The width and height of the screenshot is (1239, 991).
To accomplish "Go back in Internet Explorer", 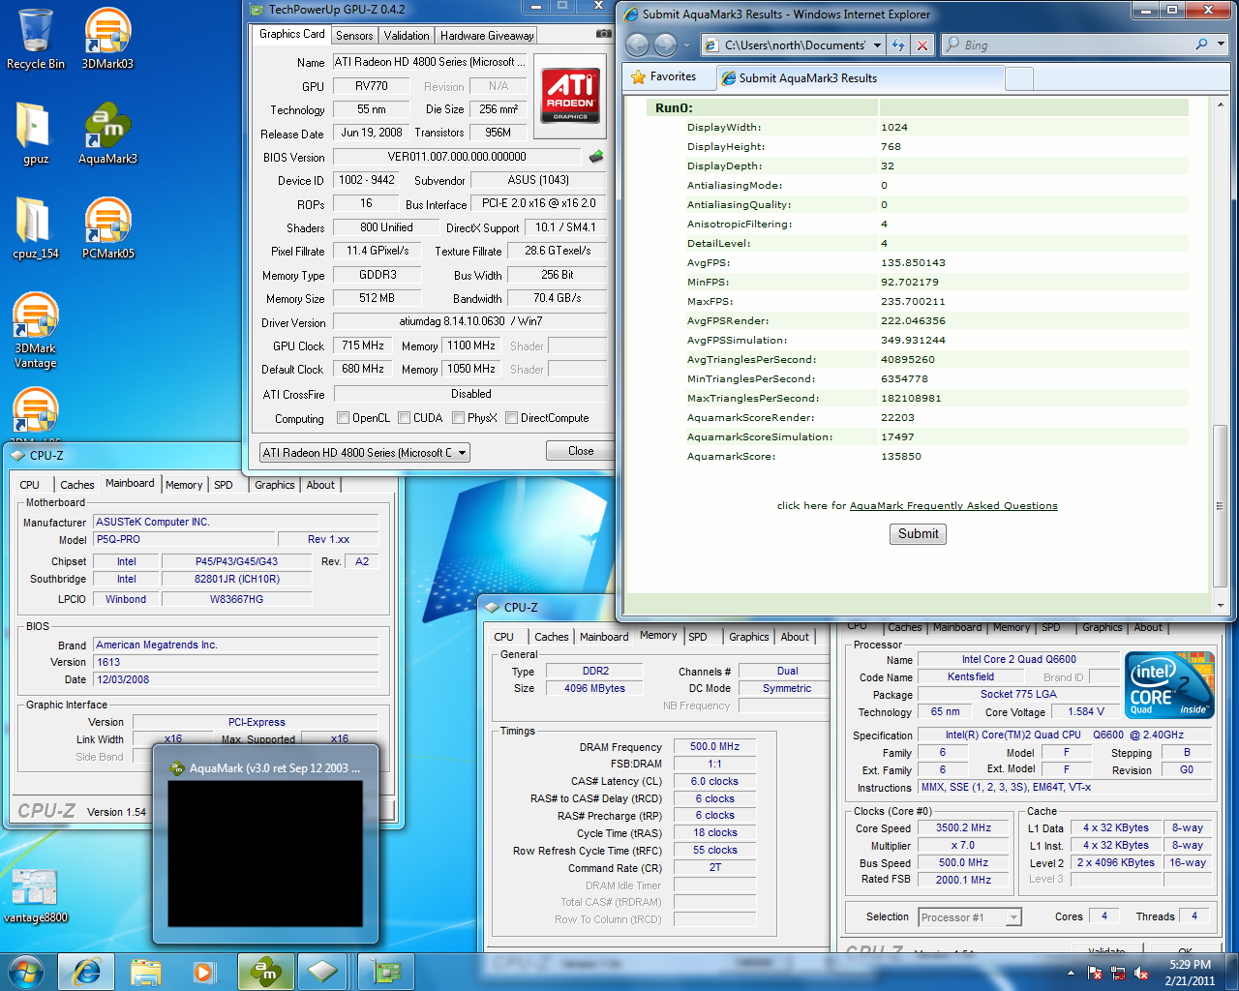I will [637, 45].
